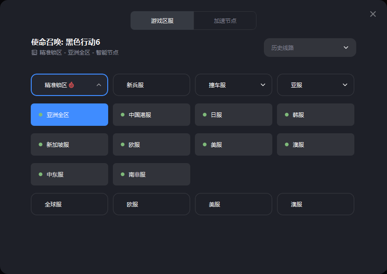Click the fire icon beside 精准锁区

click(71, 85)
